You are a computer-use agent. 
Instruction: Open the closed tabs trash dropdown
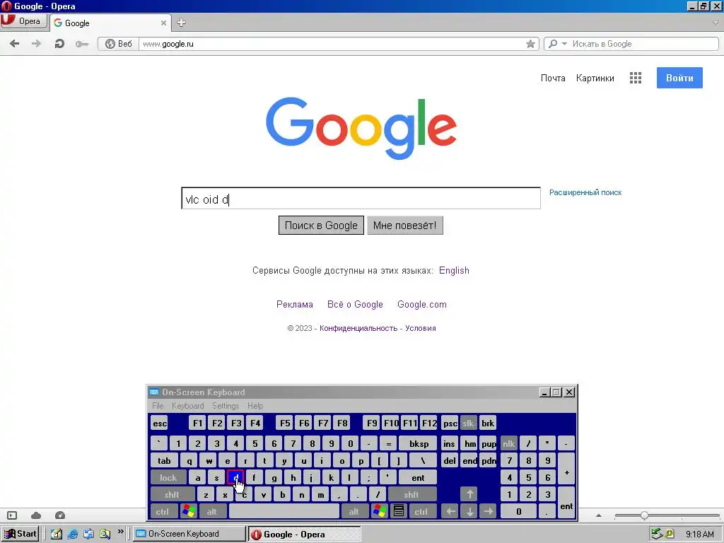click(716, 22)
